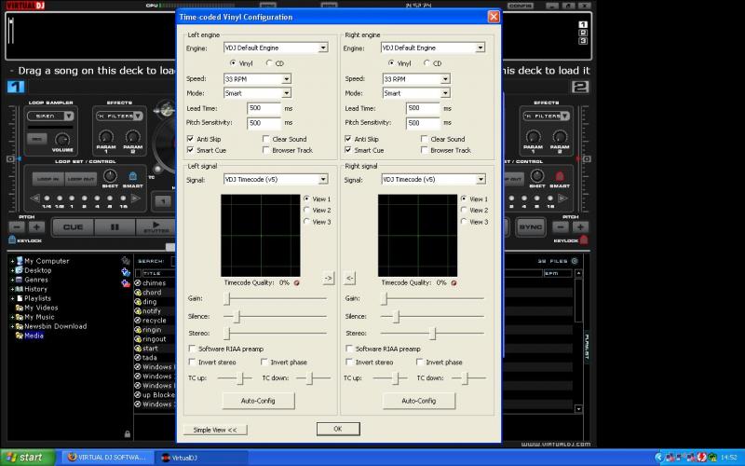The height and width of the screenshot is (466, 745).
Task: Toggle Right engine Anti Skip checkbox
Action: pyautogui.click(x=348, y=139)
